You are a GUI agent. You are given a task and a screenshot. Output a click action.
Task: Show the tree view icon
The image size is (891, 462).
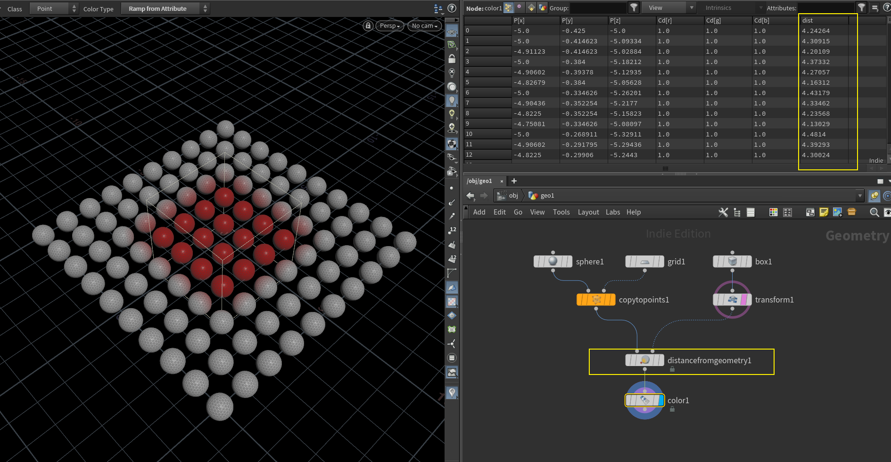[737, 212]
